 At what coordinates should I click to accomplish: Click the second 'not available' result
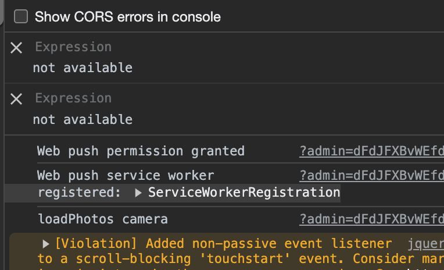[83, 119]
